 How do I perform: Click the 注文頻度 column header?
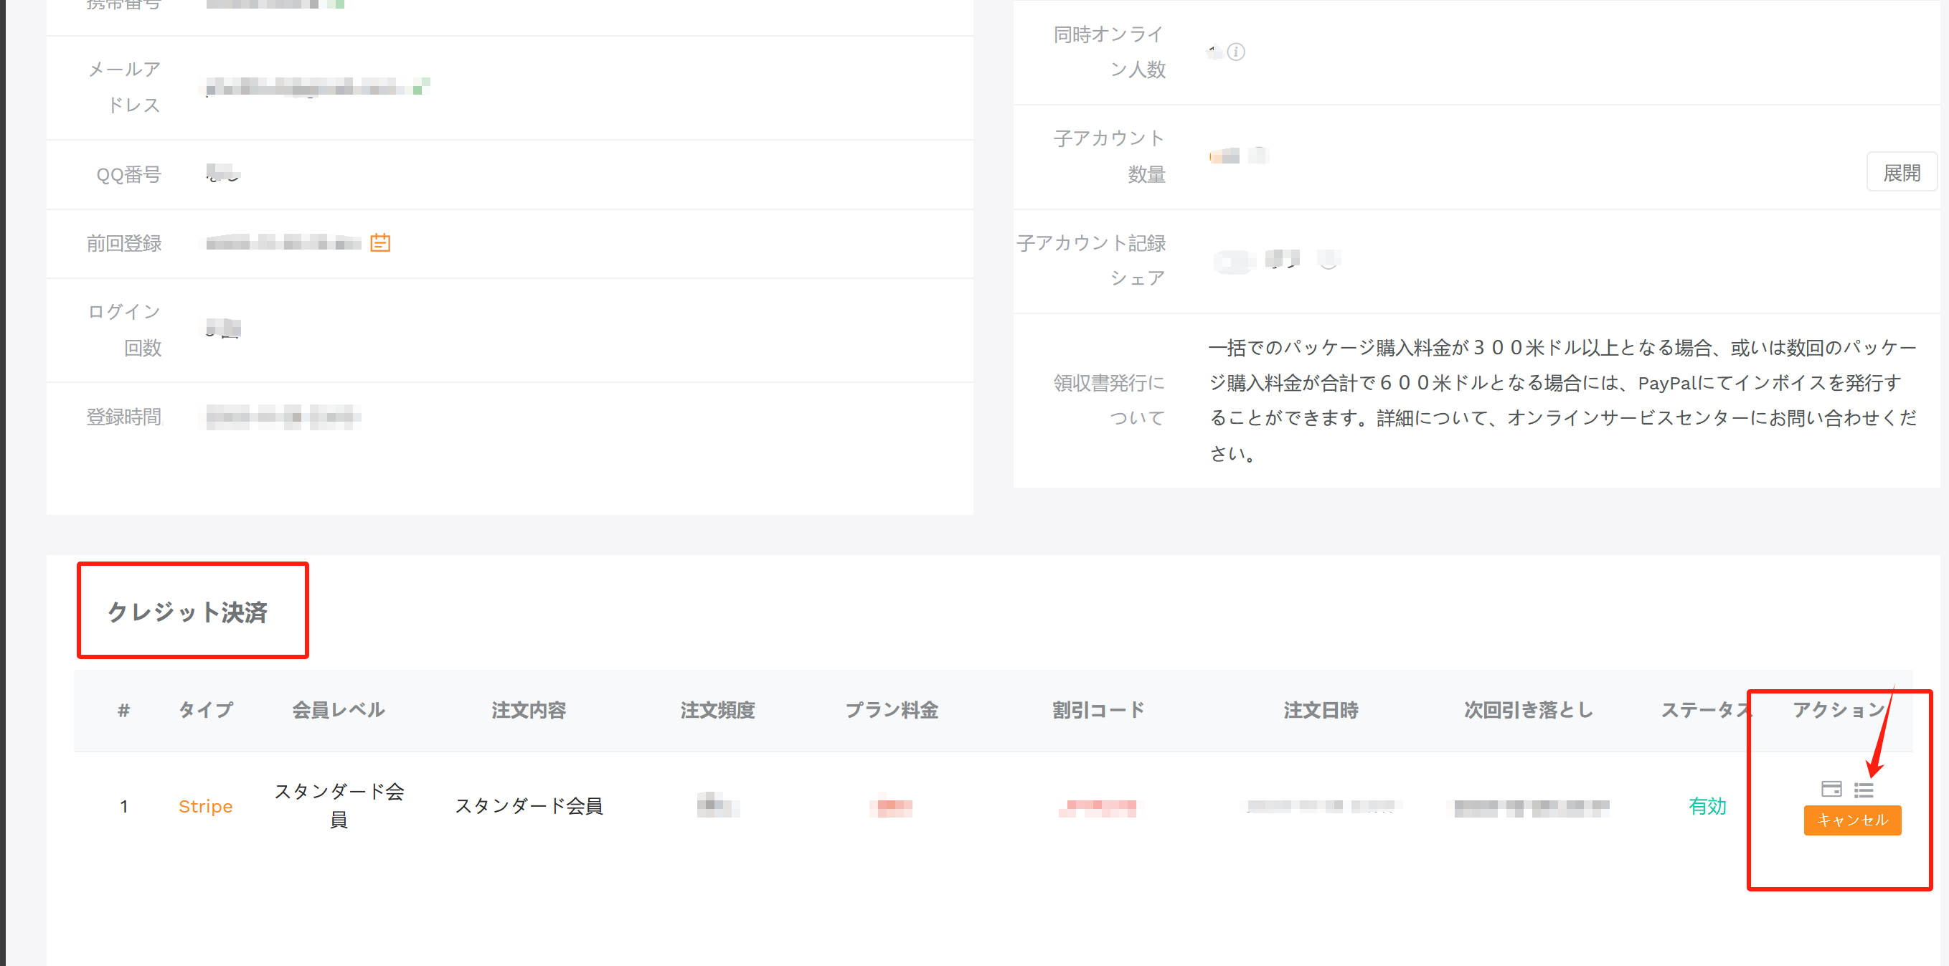[x=717, y=710]
